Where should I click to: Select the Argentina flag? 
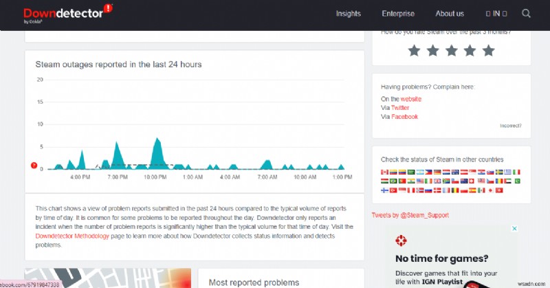coord(420,172)
